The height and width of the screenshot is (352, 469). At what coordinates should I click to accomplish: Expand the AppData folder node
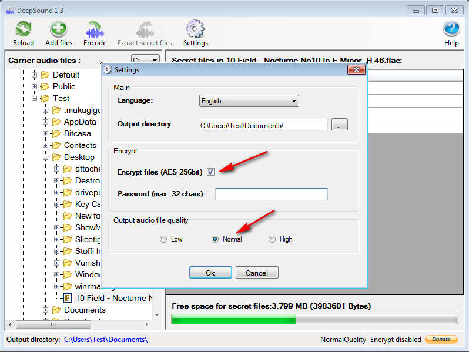coord(45,122)
